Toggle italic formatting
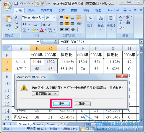Screen dimensions: 145x133 point(30,24)
